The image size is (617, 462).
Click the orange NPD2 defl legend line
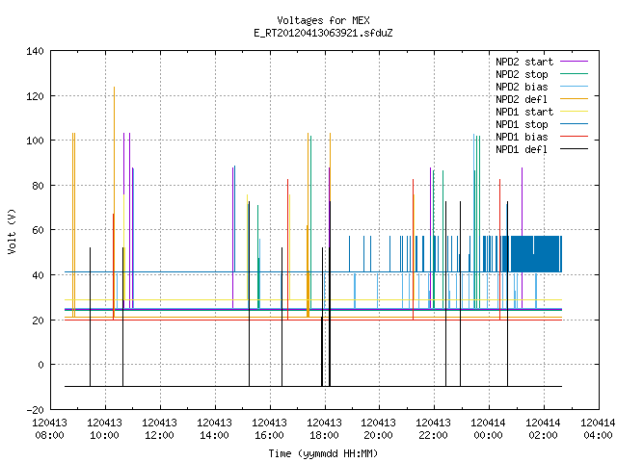click(575, 99)
